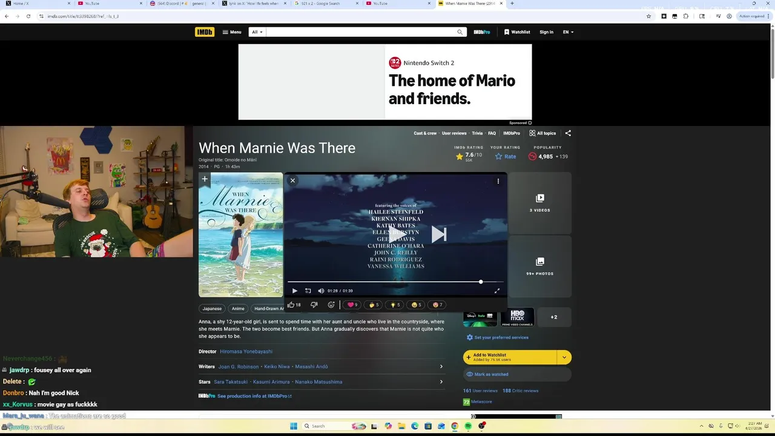Click the rewind 10 seconds icon
Screen dimensions: 775x436
pos(308,291)
